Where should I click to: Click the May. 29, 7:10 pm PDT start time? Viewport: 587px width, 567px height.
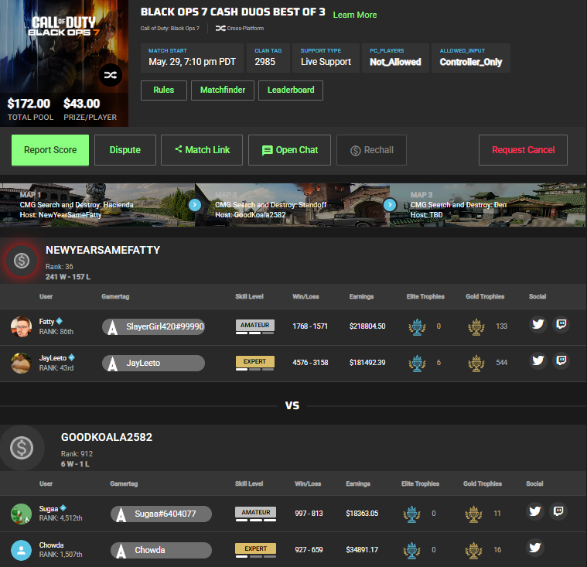pyautogui.click(x=192, y=62)
